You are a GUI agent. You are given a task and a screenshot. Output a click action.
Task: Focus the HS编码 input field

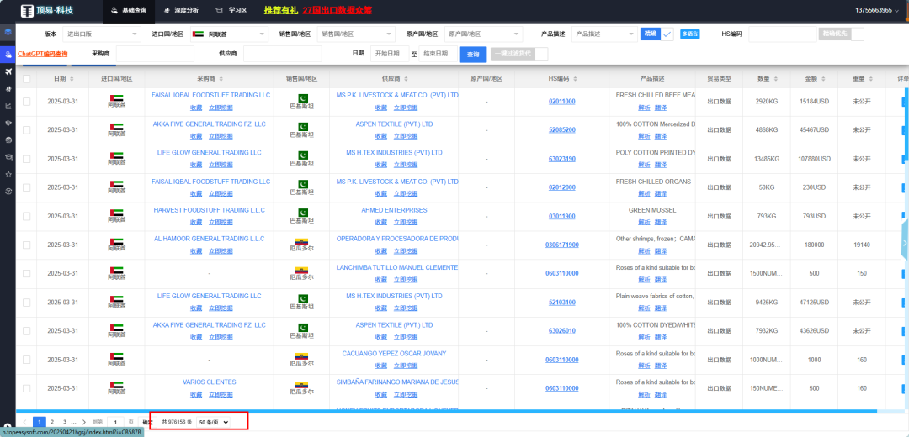pyautogui.click(x=783, y=34)
